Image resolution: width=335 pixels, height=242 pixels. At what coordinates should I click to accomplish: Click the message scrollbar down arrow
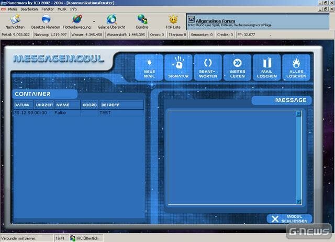(299, 201)
